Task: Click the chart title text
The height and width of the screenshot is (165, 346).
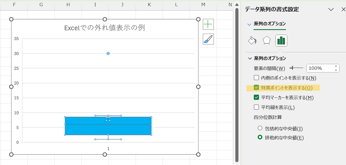Action: click(104, 28)
